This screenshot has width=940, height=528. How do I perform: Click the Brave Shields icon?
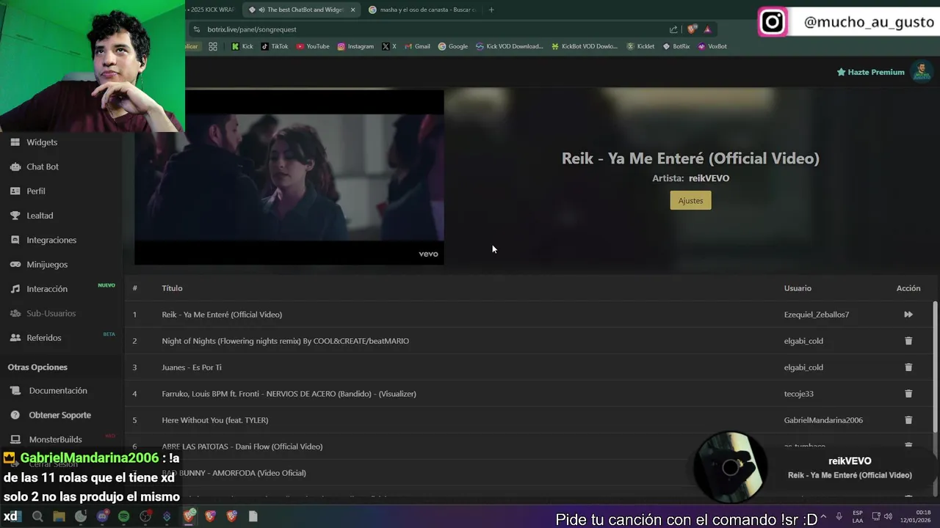point(692,29)
